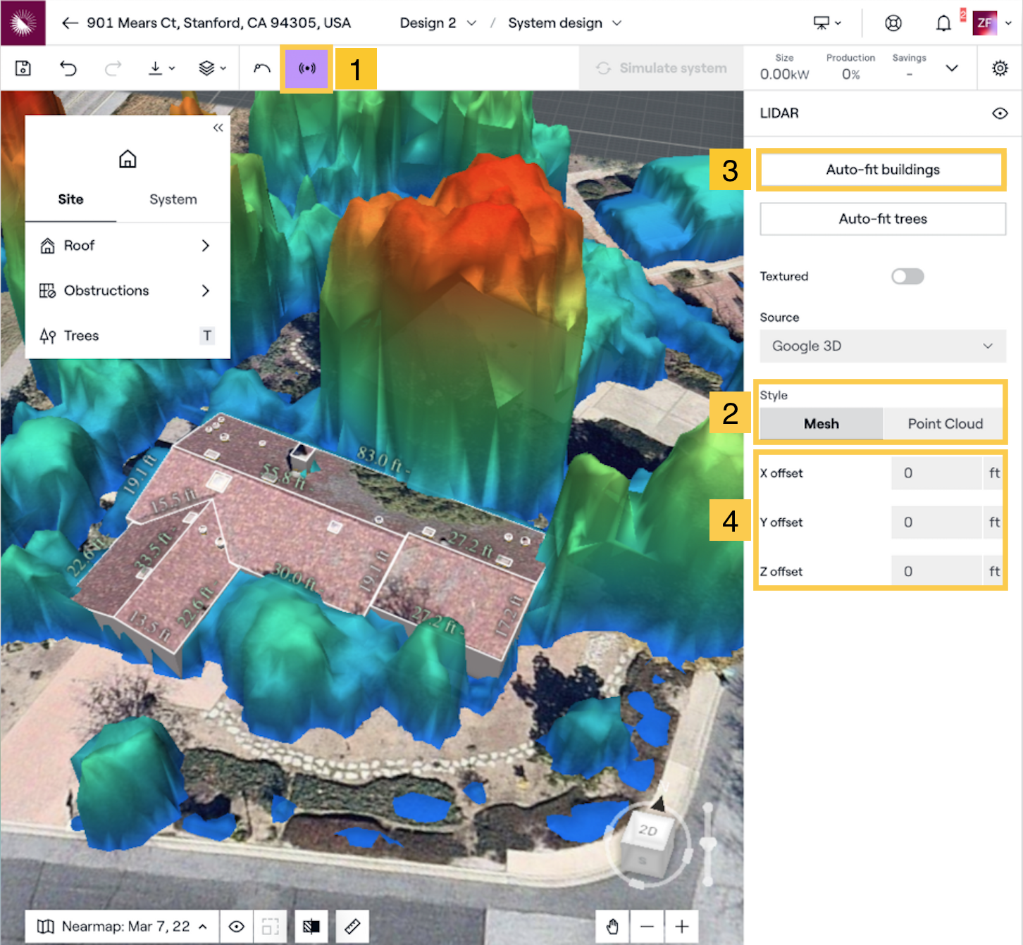1023x945 pixels.
Task: Toggle imagery visibility near Nearmap date
Action: tap(237, 927)
